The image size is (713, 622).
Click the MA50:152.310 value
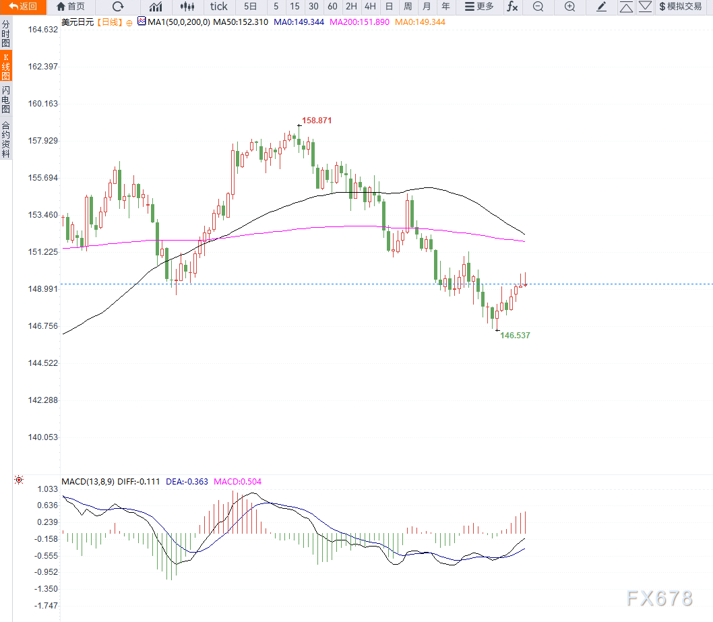(x=241, y=22)
